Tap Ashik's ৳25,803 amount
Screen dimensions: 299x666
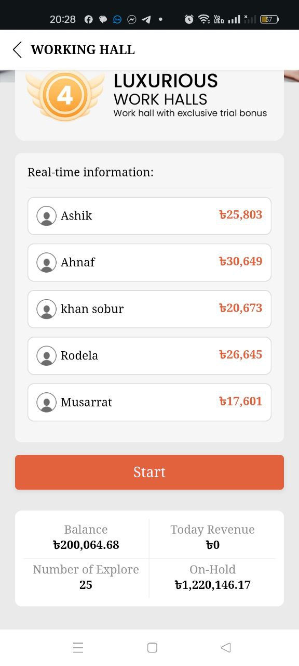point(240,215)
